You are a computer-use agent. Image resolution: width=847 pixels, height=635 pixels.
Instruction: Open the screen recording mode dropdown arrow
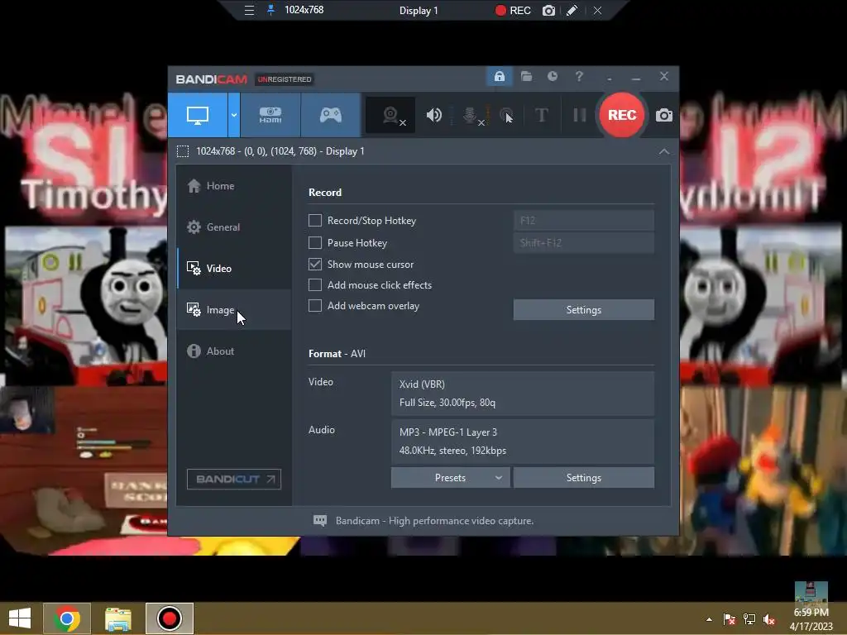coord(234,115)
